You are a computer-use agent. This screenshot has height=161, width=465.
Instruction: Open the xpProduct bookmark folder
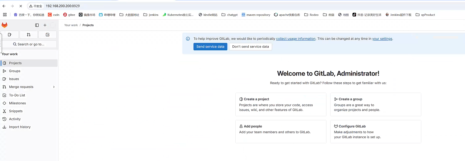[x=425, y=15]
